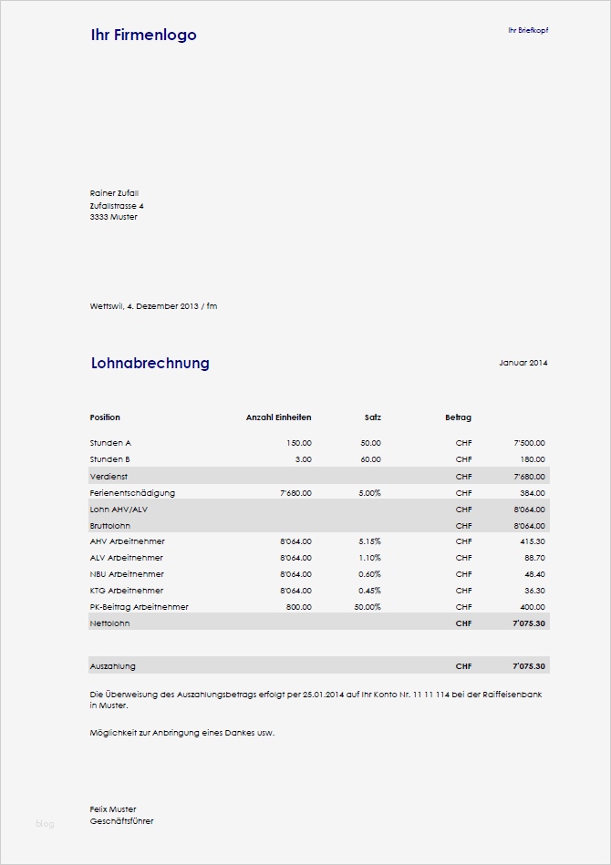This screenshot has height=865, width=611.
Task: Click the "Ihr Briefkopf" text
Action: coord(528,31)
